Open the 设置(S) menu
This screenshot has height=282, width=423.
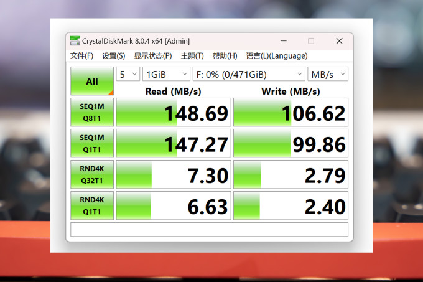[x=114, y=56]
